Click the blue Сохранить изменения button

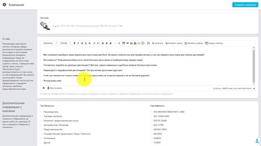(245, 5)
